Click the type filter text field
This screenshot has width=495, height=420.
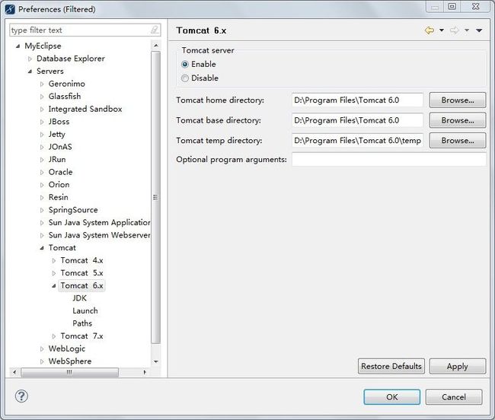pos(81,30)
